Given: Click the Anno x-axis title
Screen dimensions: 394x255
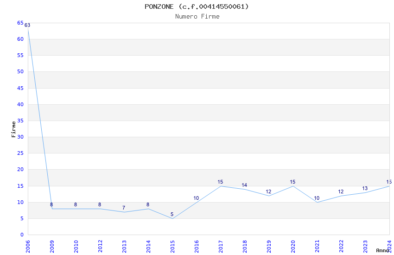Looking at the screenshot, I should coord(382,250).
